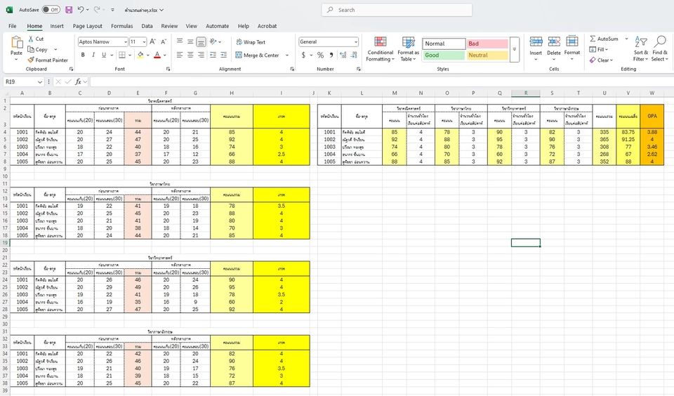
Task: Click the Fill button
Action: tap(599, 49)
